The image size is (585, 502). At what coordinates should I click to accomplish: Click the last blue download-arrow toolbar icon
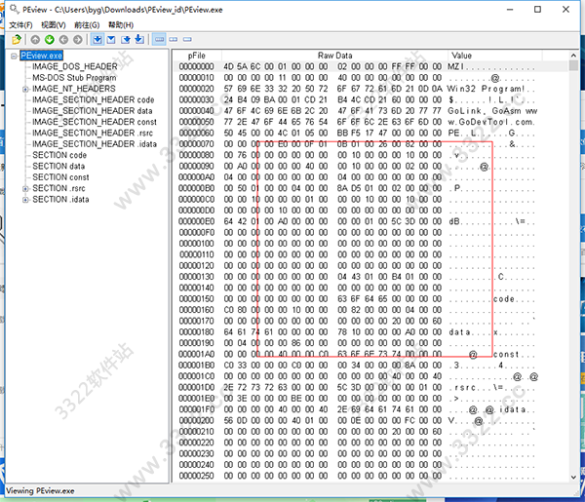click(139, 39)
